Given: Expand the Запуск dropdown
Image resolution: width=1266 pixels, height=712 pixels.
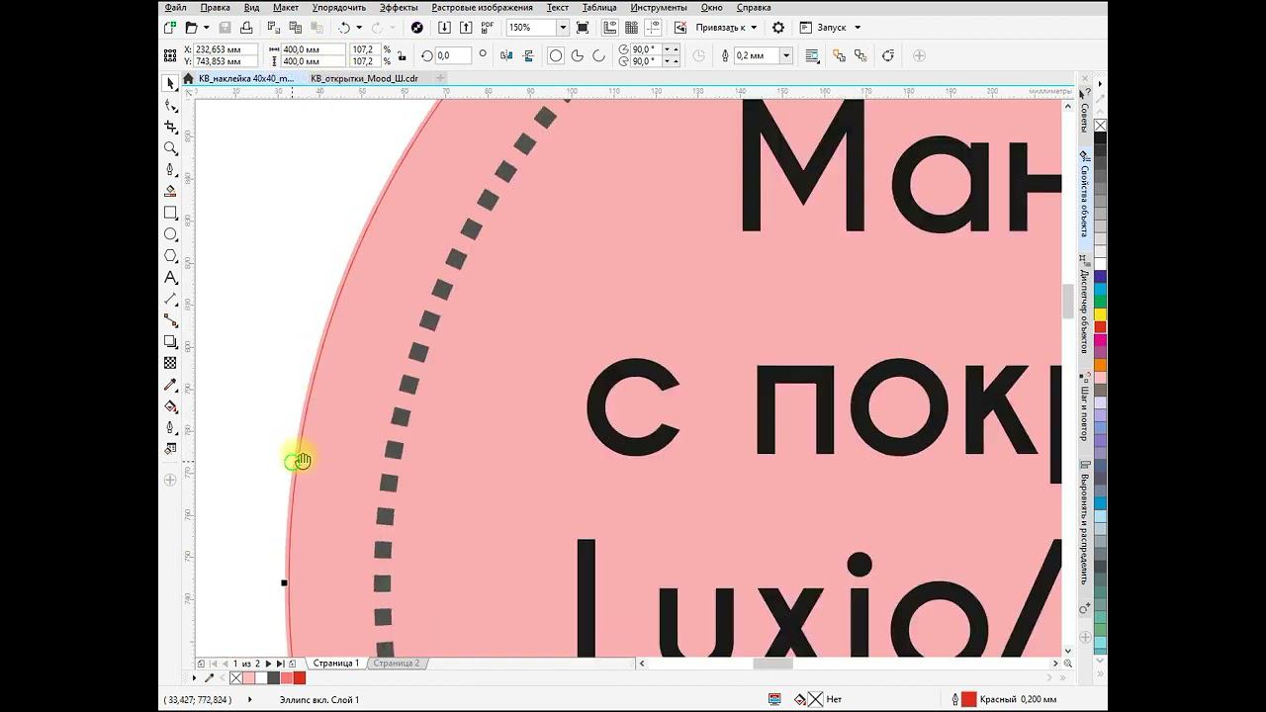Looking at the screenshot, I should coord(858,28).
